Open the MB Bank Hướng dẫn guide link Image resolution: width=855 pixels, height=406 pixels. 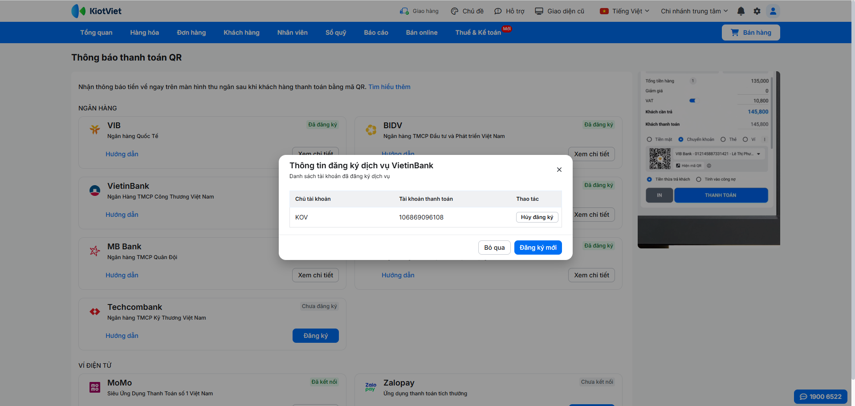[x=122, y=275]
